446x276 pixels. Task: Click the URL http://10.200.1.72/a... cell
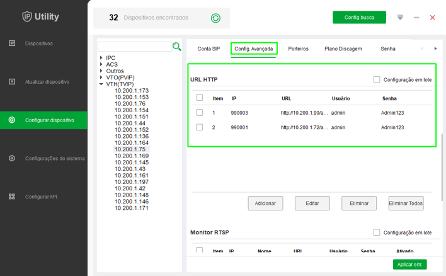point(304,127)
